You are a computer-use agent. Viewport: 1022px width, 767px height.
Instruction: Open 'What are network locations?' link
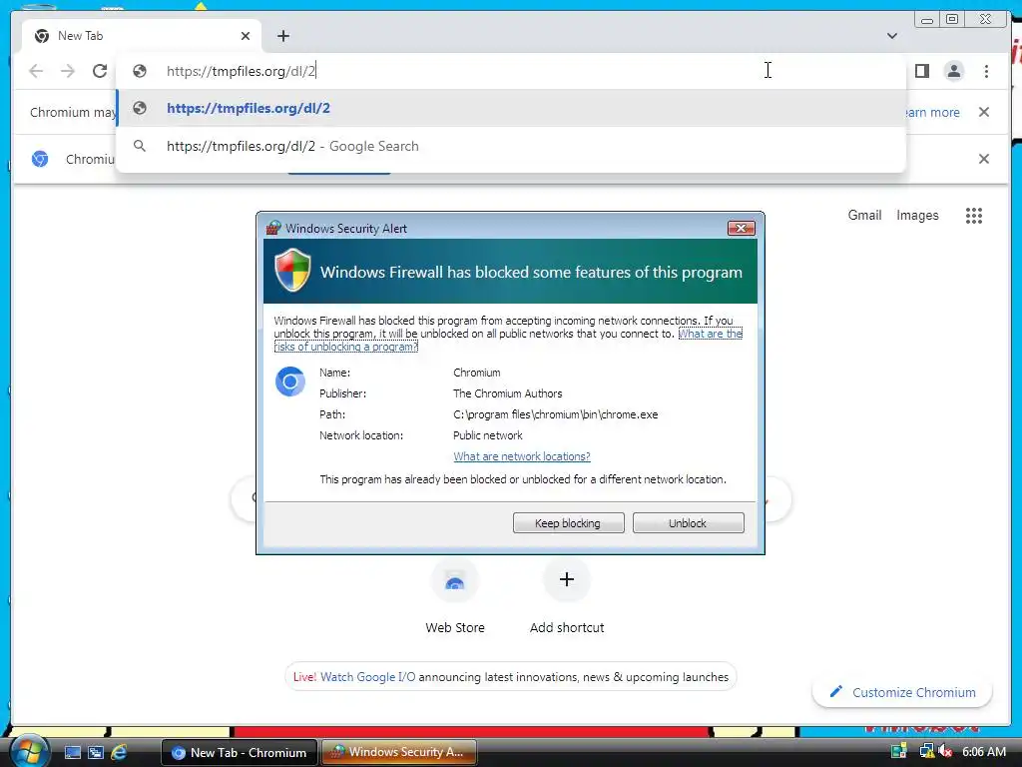[x=521, y=456]
